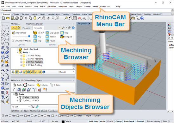Click the Cut scissors icon
The image size is (174, 123).
(x=26, y=18)
